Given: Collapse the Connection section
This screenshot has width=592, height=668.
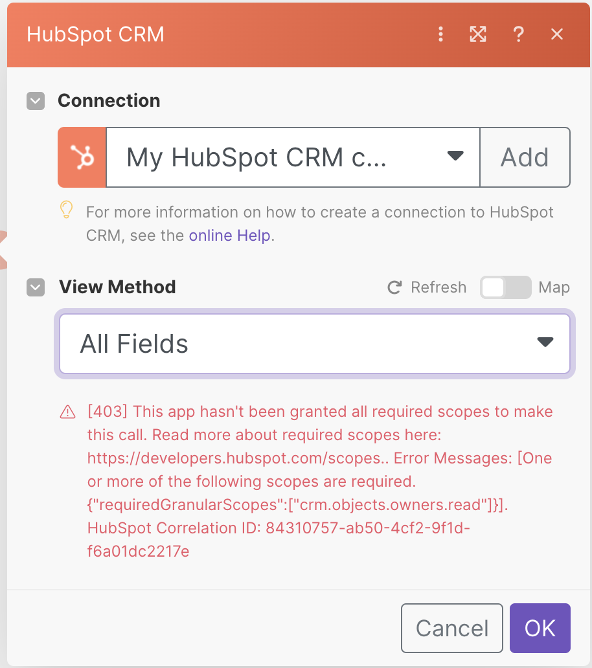Looking at the screenshot, I should point(36,101).
